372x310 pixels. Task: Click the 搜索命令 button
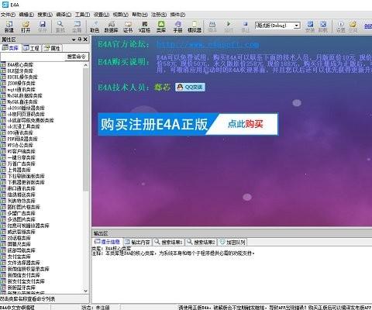pos(77,57)
